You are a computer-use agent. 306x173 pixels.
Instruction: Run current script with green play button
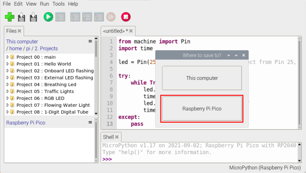coord(48,17)
